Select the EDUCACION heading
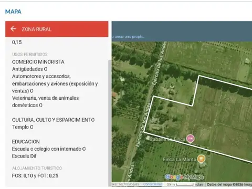252x189 pixels. tap(26, 142)
